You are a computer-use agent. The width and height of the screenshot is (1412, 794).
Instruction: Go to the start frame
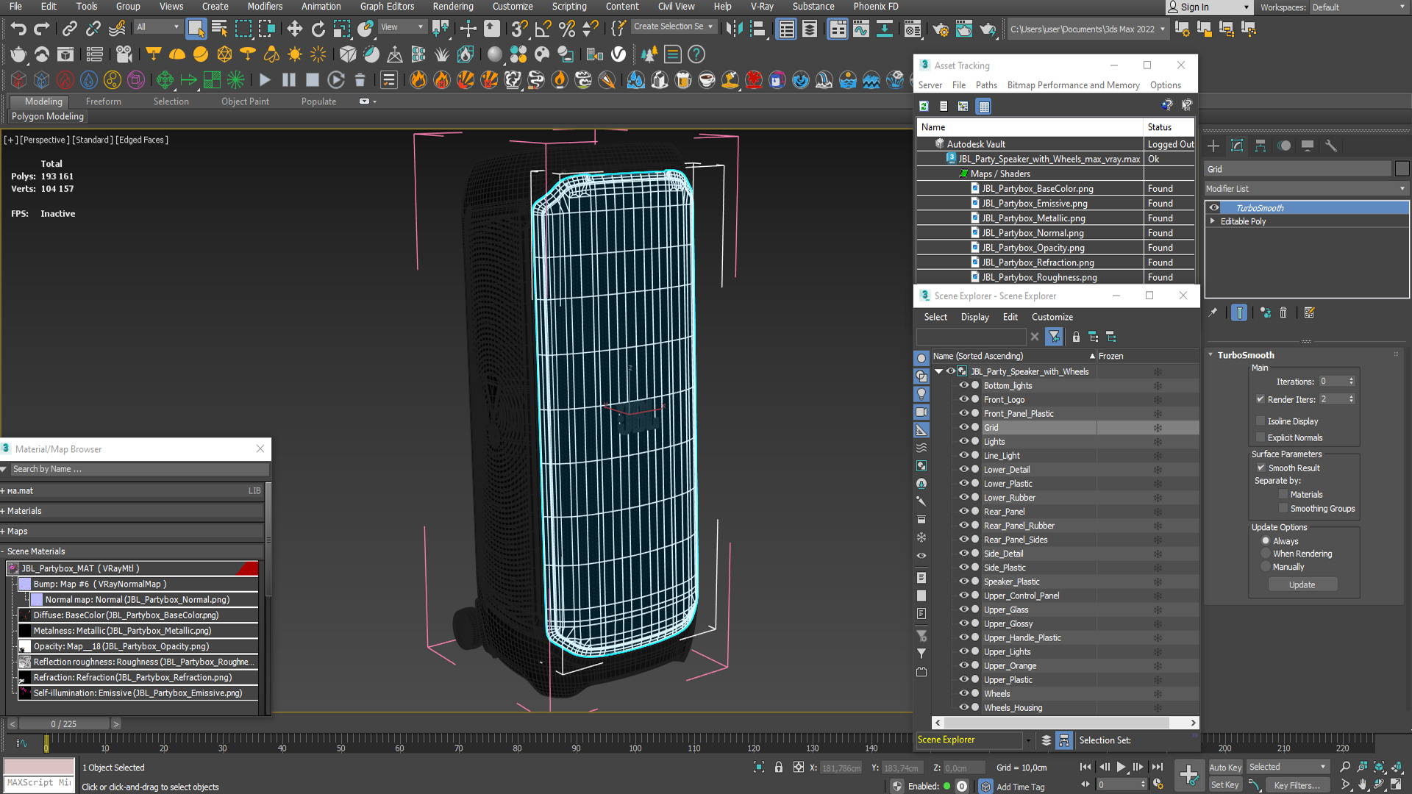(1085, 767)
